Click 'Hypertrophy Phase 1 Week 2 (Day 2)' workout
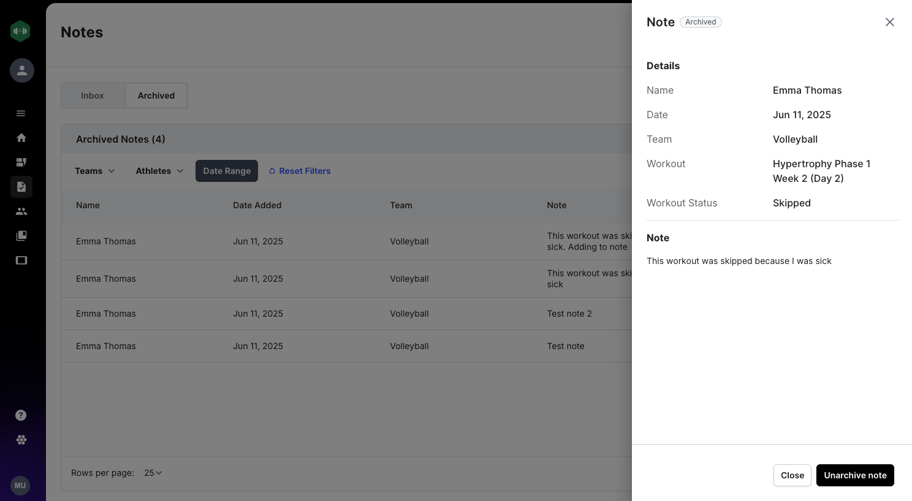Viewport: 912px width, 501px height. [821, 171]
